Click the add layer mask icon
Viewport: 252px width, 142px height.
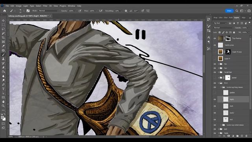[228, 136]
